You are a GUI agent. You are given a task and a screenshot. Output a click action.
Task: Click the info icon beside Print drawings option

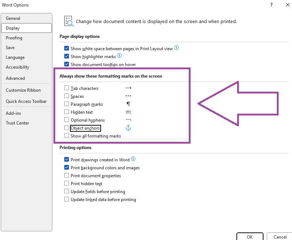click(x=133, y=159)
